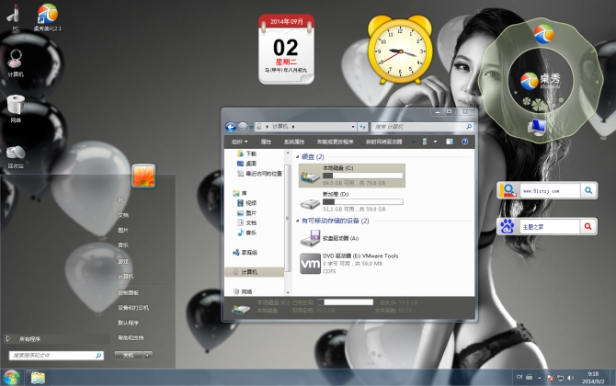616x386 pixels.
Task: Click the www.51ztzj.com search field
Action: coord(550,191)
